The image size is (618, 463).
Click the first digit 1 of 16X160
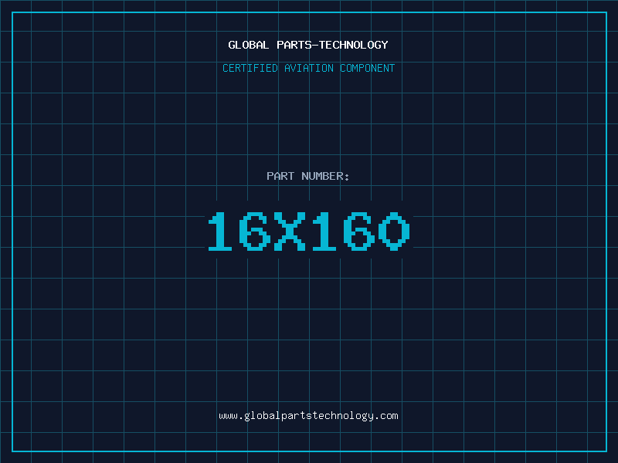point(220,231)
